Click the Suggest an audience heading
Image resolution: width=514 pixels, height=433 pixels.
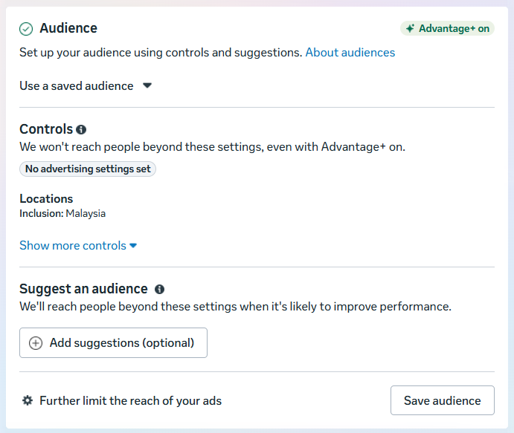83,289
